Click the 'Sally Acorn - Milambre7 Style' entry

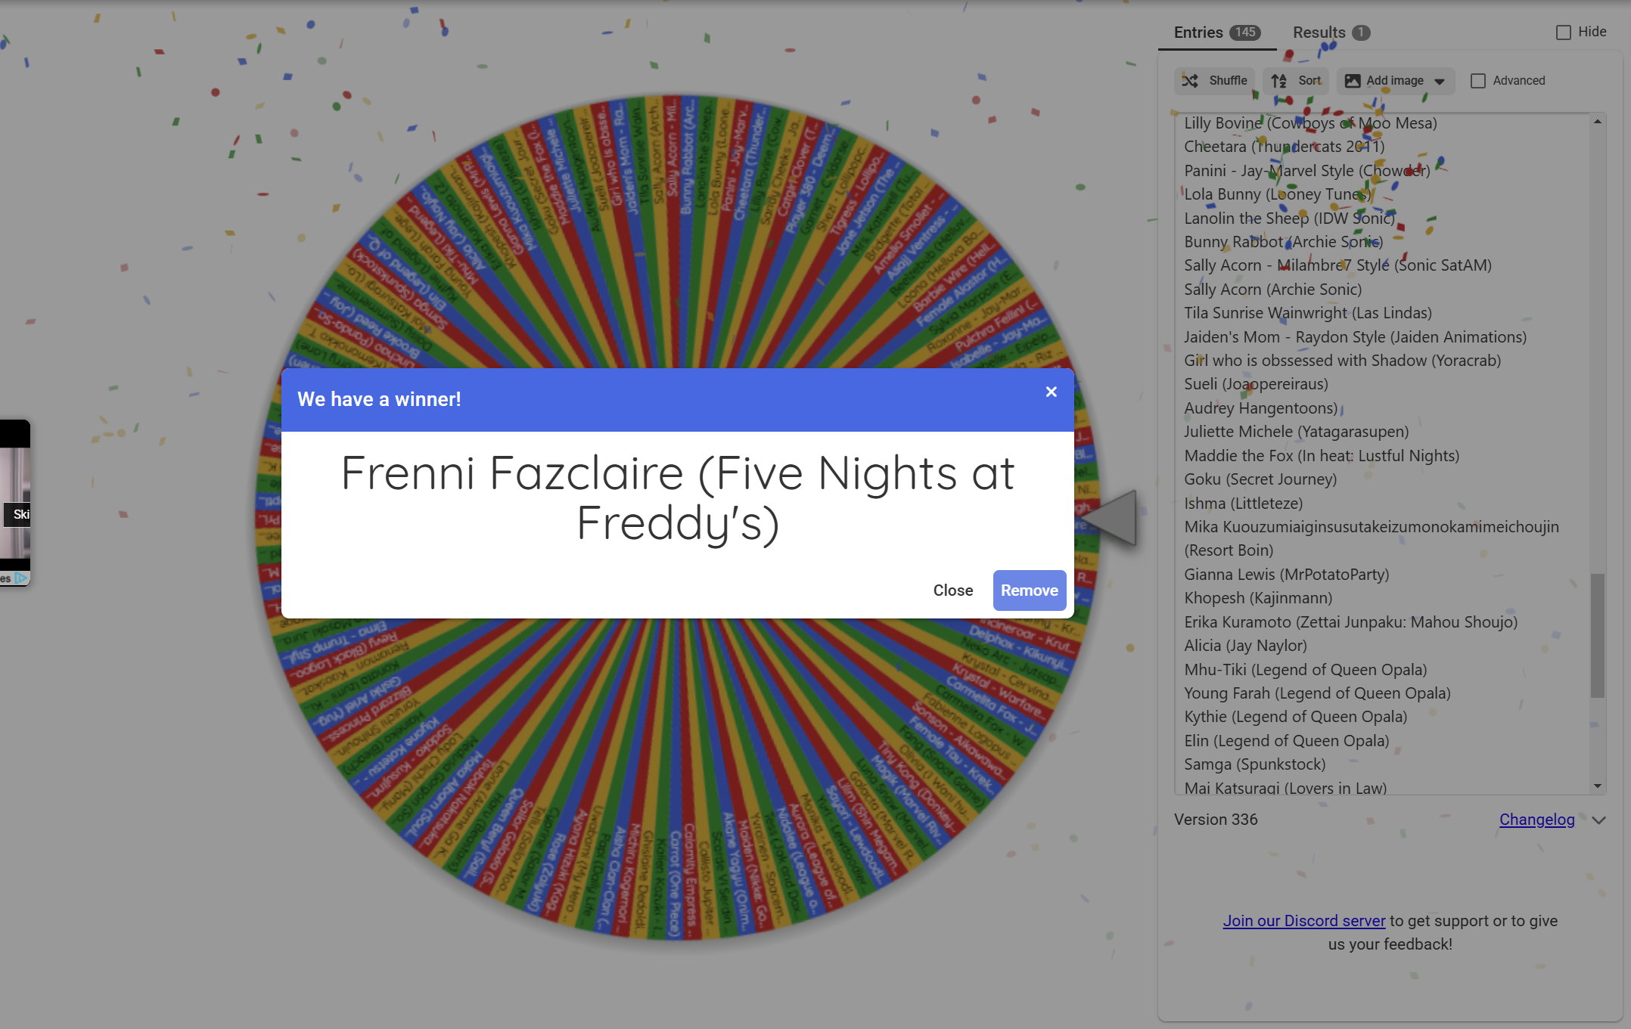pyautogui.click(x=1338, y=265)
